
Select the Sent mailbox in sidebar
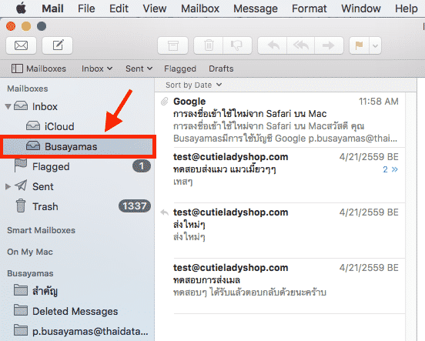point(78,186)
